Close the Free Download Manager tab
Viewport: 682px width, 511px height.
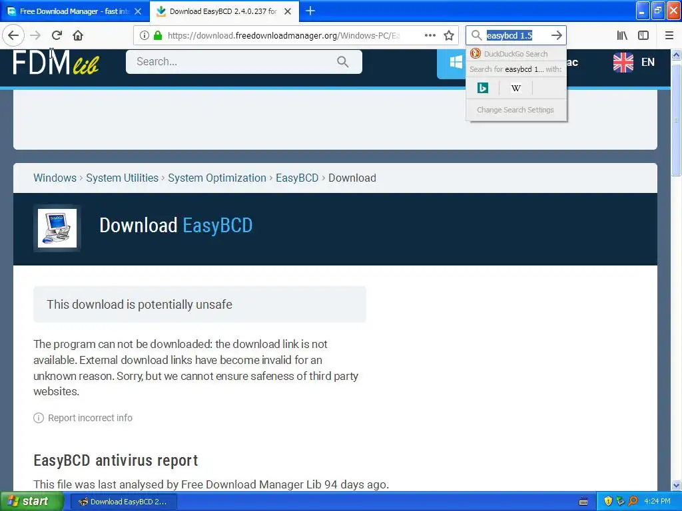click(138, 11)
